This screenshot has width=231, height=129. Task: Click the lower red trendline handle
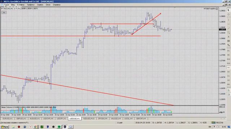[132, 34]
